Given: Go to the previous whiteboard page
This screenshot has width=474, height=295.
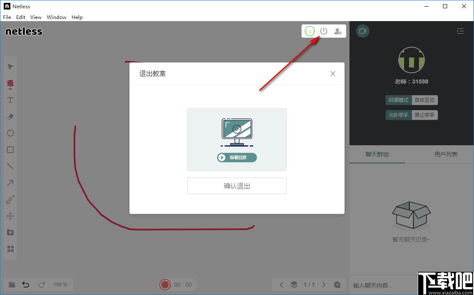Looking at the screenshot, I should coord(281,284).
